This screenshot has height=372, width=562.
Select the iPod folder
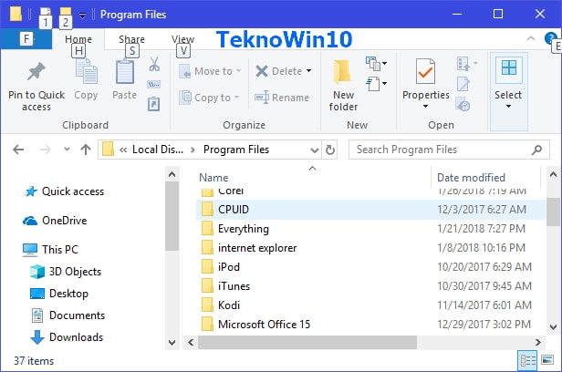370,267
